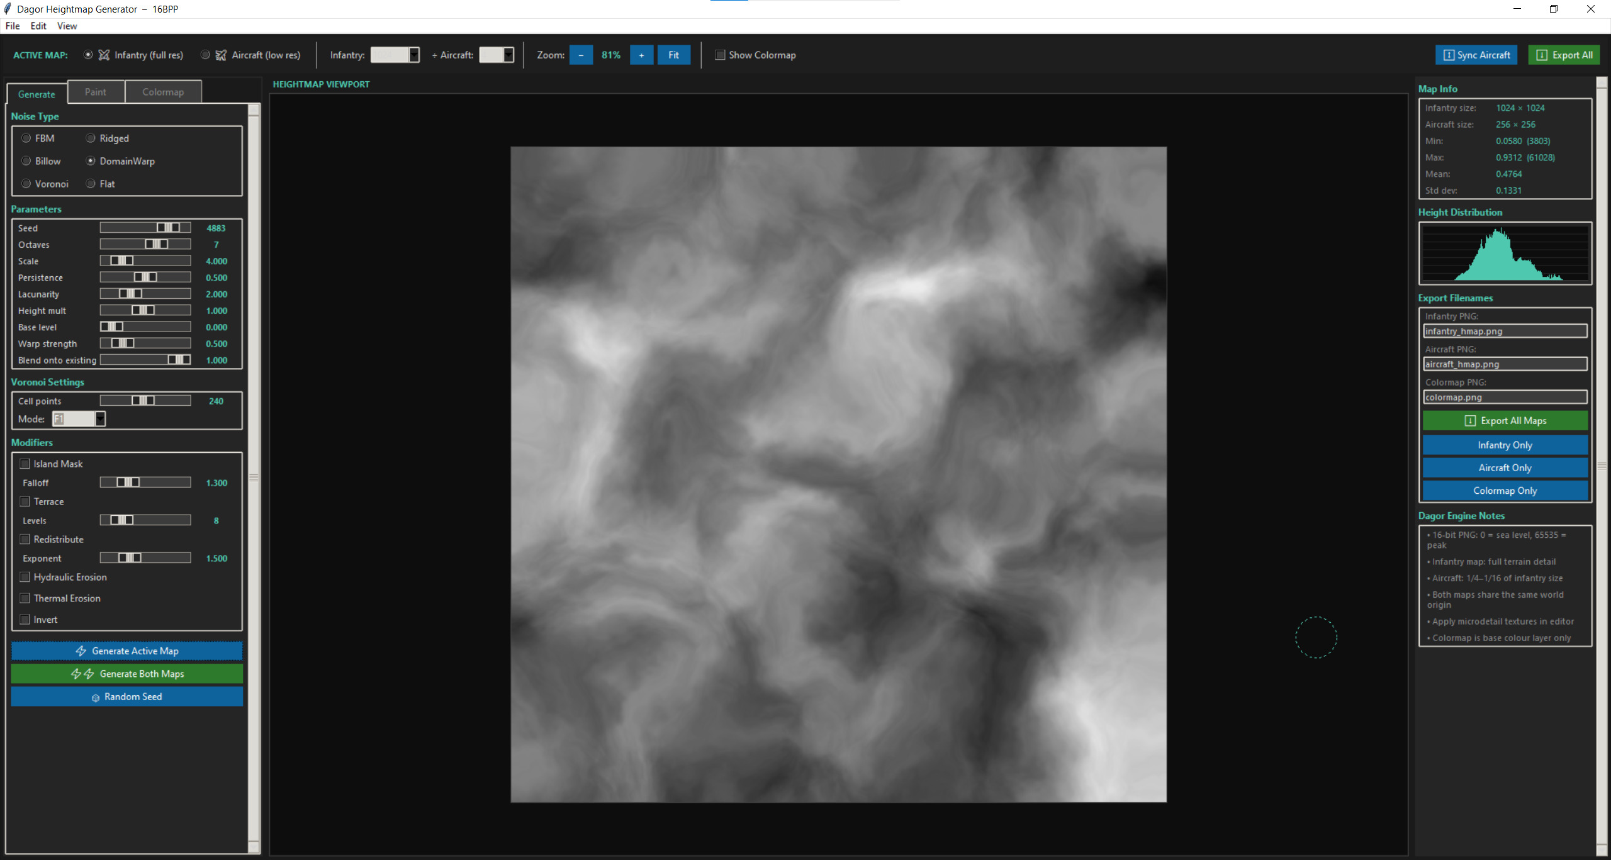Expand the Voronoi Mode dropdown
The height and width of the screenshot is (860, 1611).
coord(100,419)
